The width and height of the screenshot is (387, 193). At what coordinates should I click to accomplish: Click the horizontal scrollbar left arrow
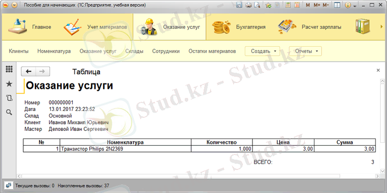point(19,176)
